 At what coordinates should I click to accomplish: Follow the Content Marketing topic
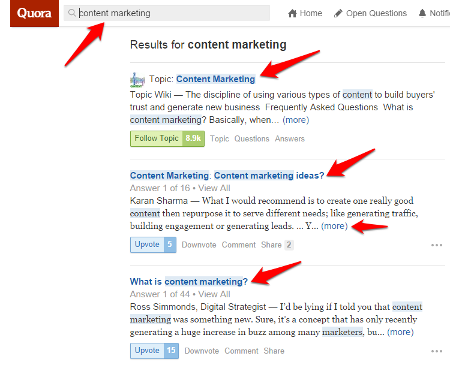tap(167, 139)
